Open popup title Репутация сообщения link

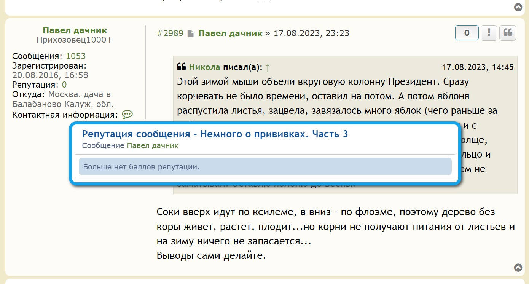[215, 134]
